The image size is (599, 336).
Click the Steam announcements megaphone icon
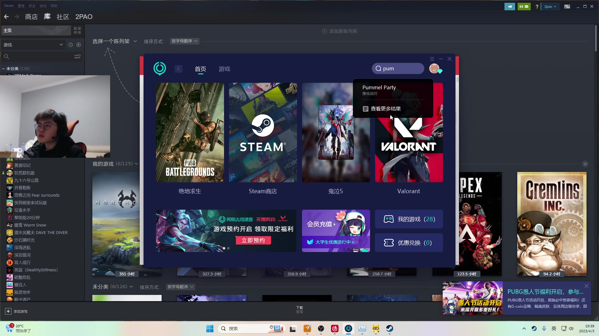click(509, 7)
